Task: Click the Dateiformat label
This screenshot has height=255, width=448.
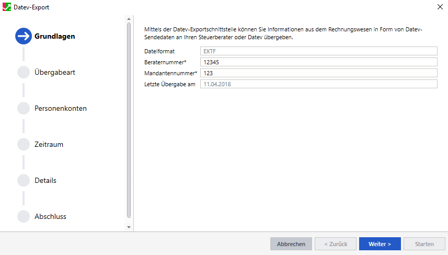Action: click(159, 51)
